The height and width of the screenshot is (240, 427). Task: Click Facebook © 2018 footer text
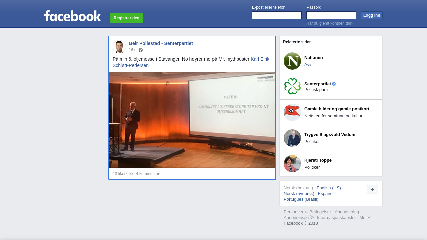301,223
